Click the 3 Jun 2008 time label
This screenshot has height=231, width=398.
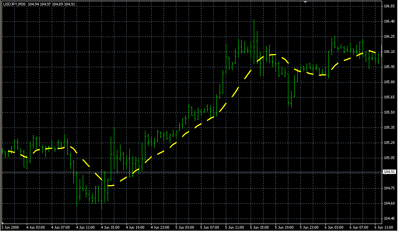[10, 227]
